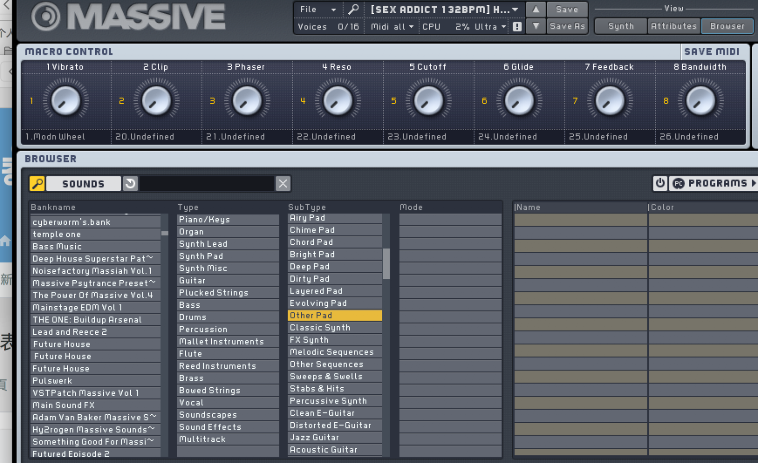Click the 8 Bandwidth macro knob
The width and height of the screenshot is (758, 463).
700,101
